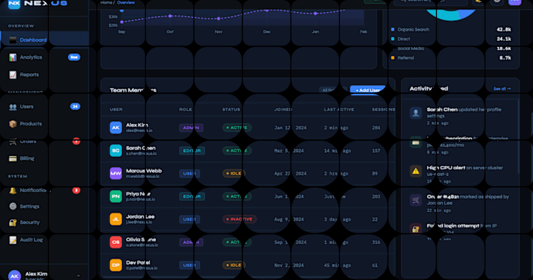Select Products in the sidebar
The image size is (533, 280).
coord(44,124)
